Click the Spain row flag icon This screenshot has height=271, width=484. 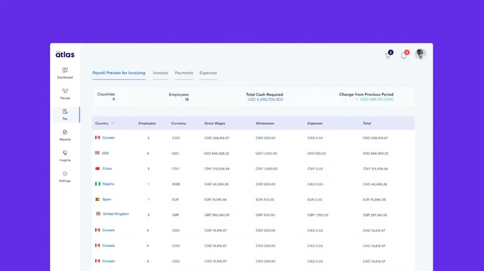pos(98,199)
